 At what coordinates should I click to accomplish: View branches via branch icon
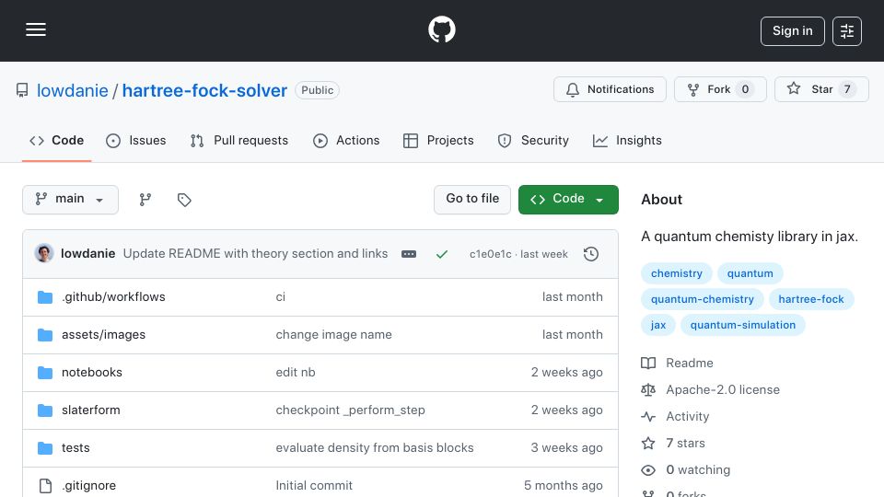tap(145, 200)
